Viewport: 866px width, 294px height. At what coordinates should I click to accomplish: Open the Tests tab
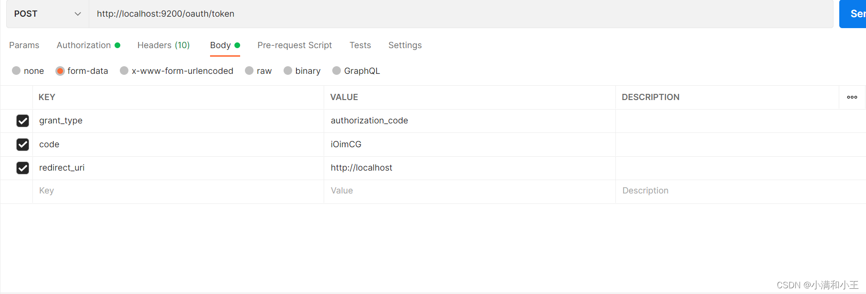(360, 45)
